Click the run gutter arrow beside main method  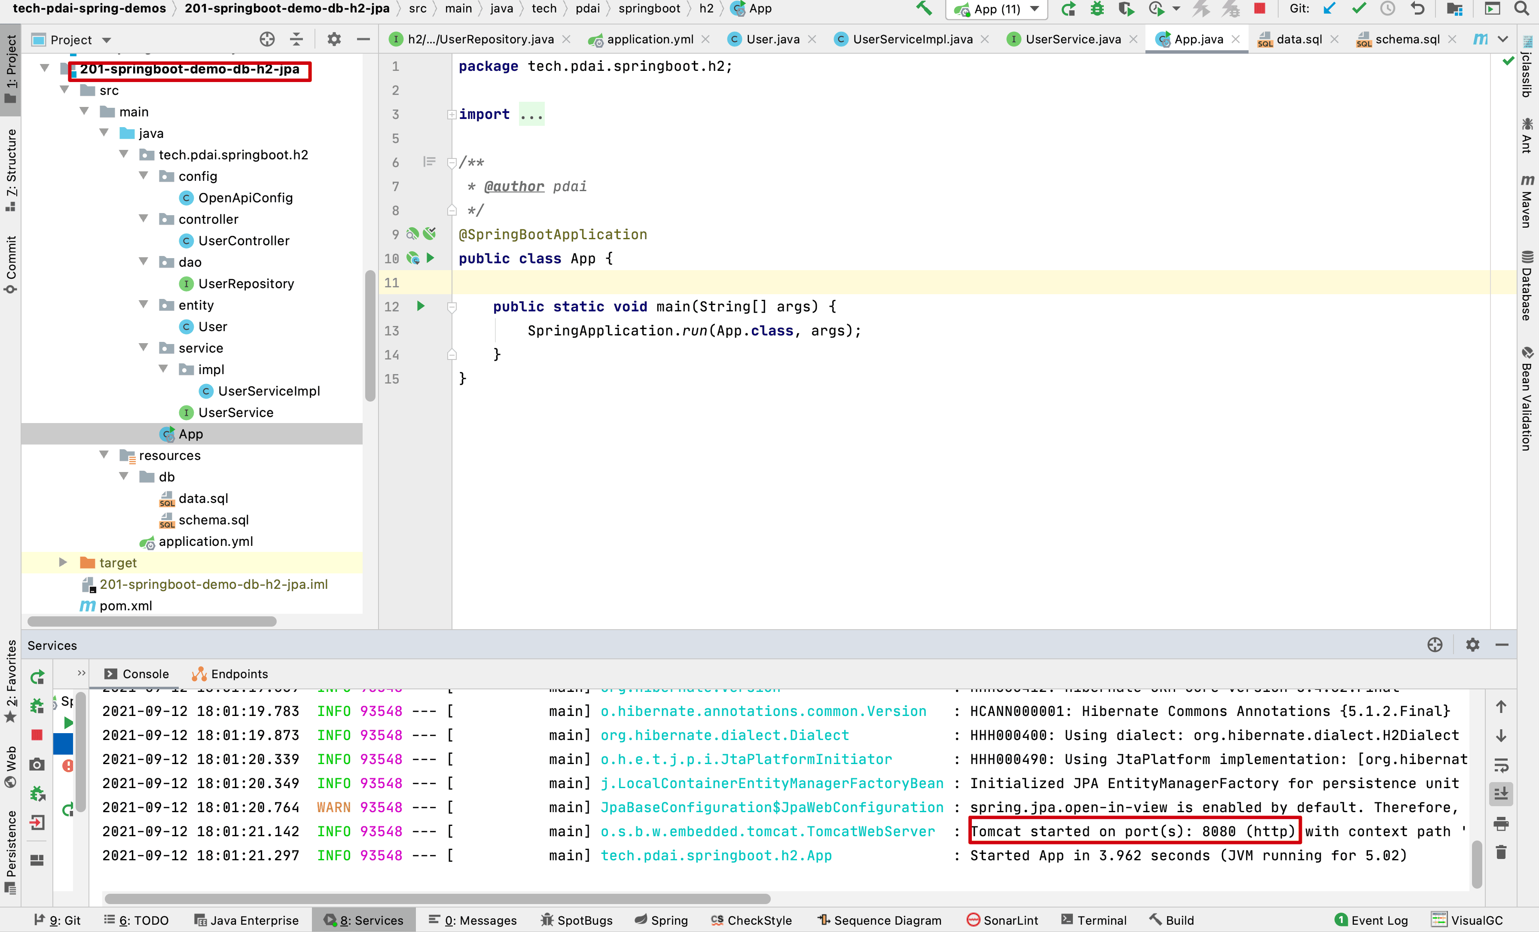point(420,306)
